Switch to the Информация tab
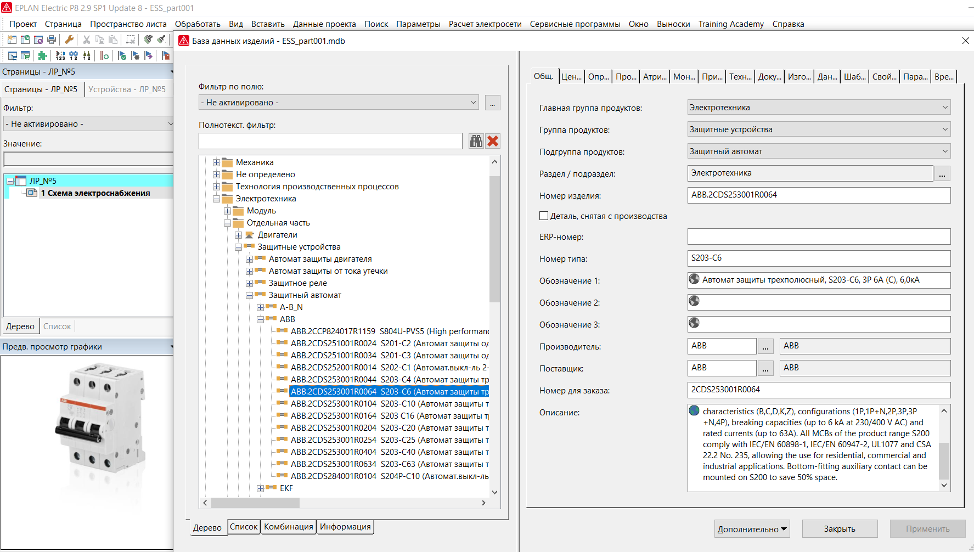This screenshot has height=552, width=974. [345, 527]
